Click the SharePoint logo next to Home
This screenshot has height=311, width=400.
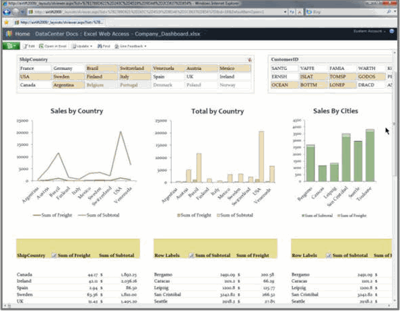(9, 34)
